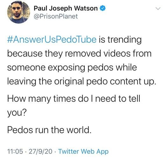Click the 27/9/20 date

pos(40,151)
